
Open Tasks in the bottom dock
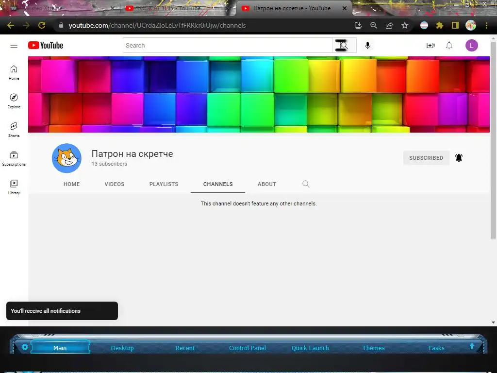click(x=436, y=348)
